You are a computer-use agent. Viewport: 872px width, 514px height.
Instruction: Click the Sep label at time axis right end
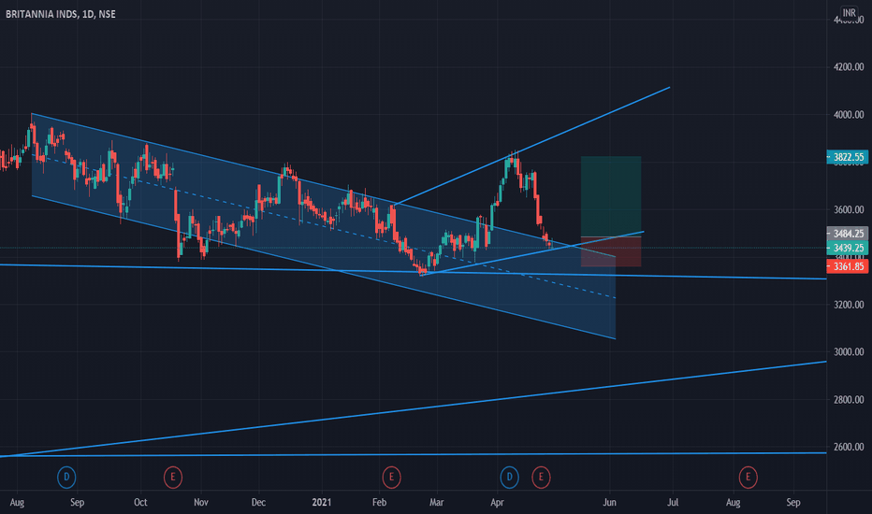point(793,503)
